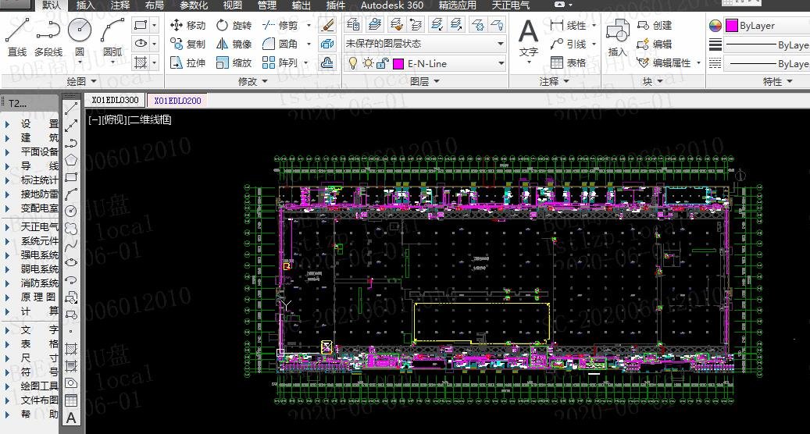The image size is (810, 434).
Task: Open the 视图 ribbon tab
Action: (233, 5)
